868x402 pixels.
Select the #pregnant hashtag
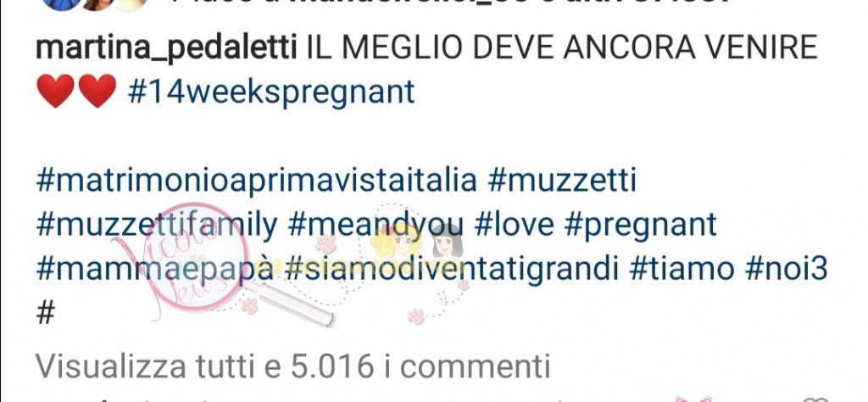(641, 226)
